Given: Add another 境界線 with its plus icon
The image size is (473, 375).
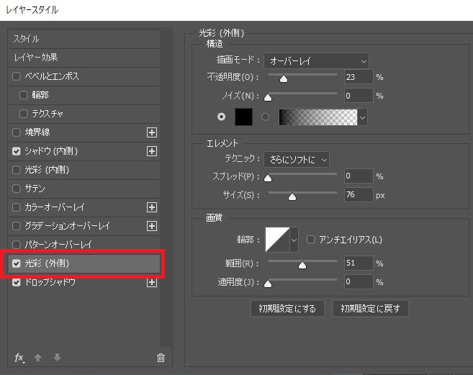Looking at the screenshot, I should coord(152,132).
